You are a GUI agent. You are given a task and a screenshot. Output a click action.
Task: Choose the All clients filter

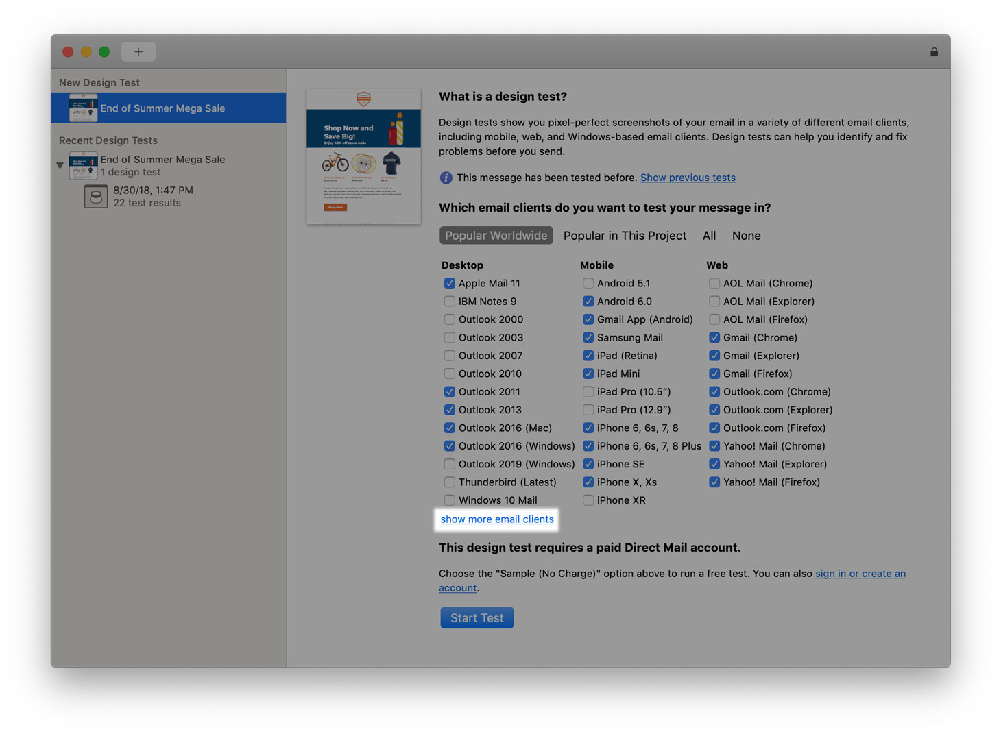click(709, 236)
